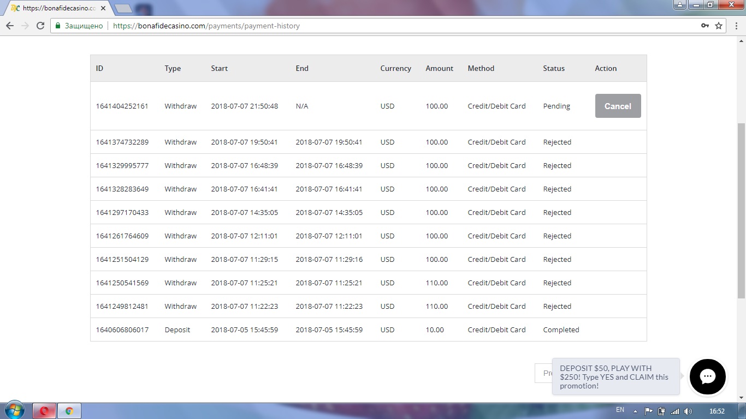746x419 pixels.
Task: Open the live chat bubble icon
Action: 707,376
